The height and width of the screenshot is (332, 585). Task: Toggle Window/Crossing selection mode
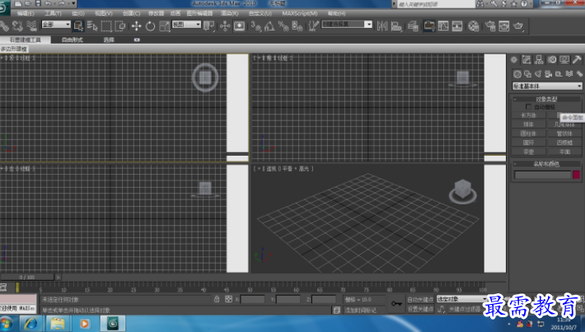[120, 26]
